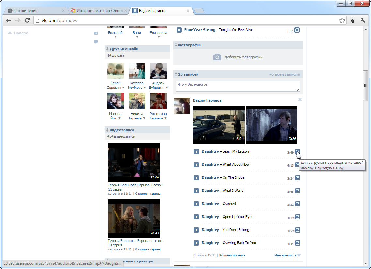Play Daughtry – Open Up Your Eyes track
The height and width of the screenshot is (269, 371).
pos(196,217)
